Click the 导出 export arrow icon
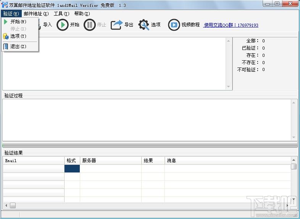 click(x=117, y=25)
